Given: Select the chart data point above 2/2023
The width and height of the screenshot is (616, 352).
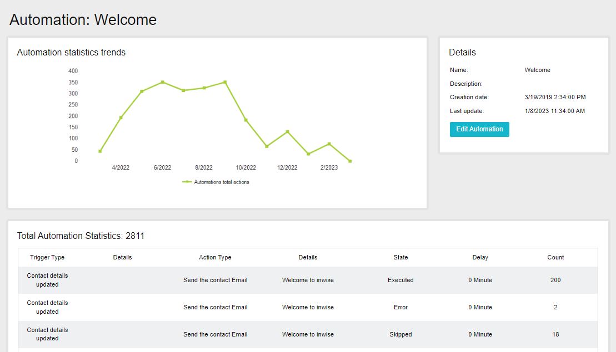Looking at the screenshot, I should [329, 144].
